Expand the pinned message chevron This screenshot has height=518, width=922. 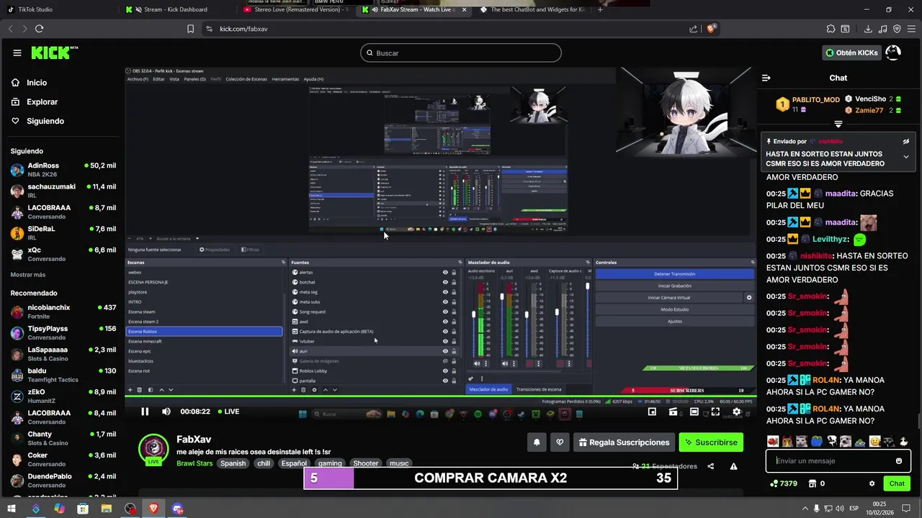tap(906, 157)
